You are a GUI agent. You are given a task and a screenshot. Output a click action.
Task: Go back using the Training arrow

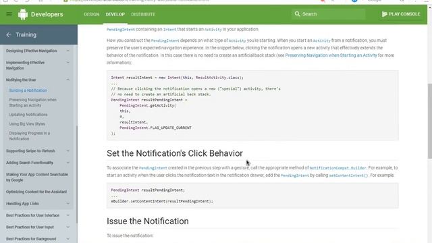click(x=9, y=34)
